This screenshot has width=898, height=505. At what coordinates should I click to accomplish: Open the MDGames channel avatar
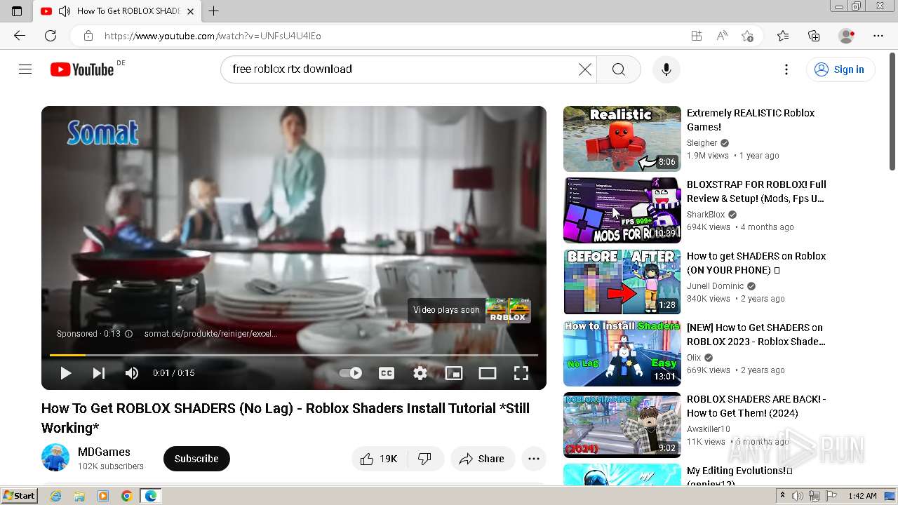(55, 458)
